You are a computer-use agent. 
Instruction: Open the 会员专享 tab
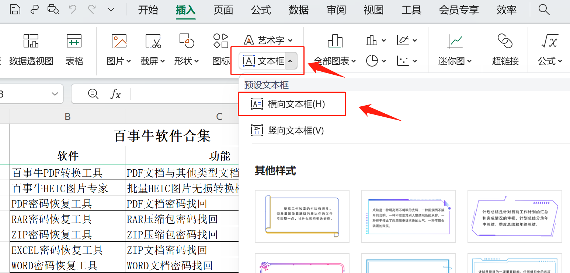[459, 10]
